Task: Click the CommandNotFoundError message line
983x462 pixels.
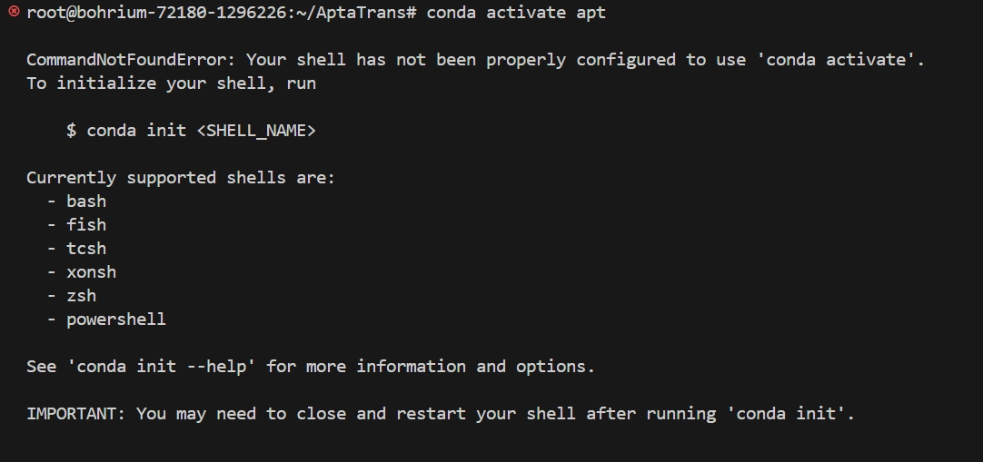Action: [x=476, y=60]
